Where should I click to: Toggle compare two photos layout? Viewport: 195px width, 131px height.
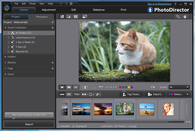(x=69, y=87)
